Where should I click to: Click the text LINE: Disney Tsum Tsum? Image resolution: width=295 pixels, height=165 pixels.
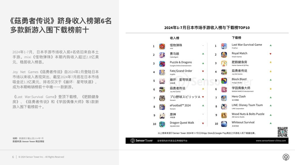(x=247, y=105)
